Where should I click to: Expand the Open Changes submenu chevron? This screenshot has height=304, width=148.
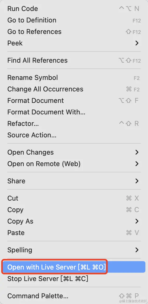click(x=137, y=152)
